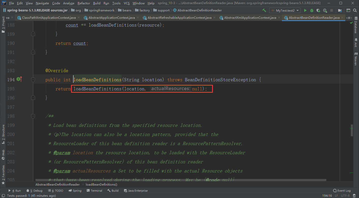Open the Java Enterprise tool window
Image resolution: width=359 pixels, height=198 pixels.
tap(136, 191)
